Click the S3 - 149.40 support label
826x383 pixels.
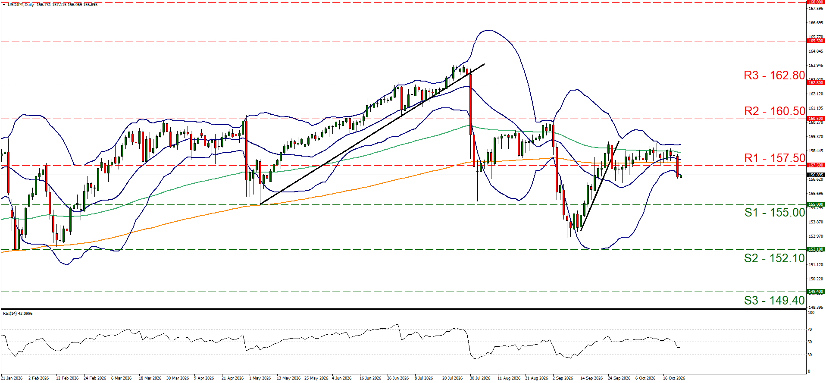774,300
